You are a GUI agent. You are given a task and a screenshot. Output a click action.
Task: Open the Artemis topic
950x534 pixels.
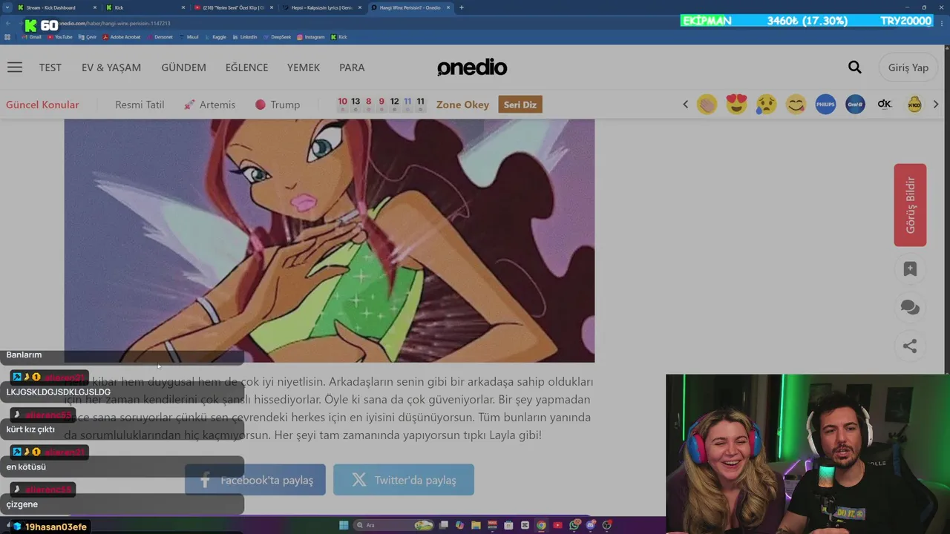[x=210, y=105]
